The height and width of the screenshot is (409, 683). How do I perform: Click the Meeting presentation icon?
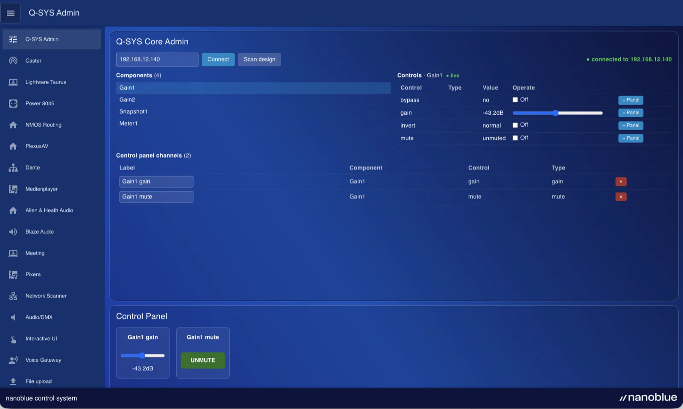tap(13, 253)
